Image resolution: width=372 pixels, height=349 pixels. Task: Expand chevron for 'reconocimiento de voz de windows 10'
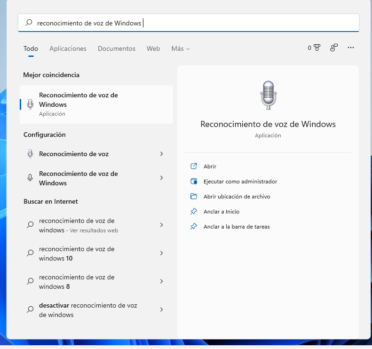click(x=161, y=253)
